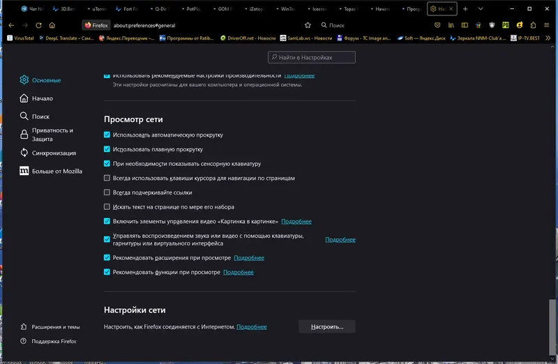Viewport: 558px width, 364px height.
Task: Open a new tab with the plus icon
Action: tap(465, 9)
